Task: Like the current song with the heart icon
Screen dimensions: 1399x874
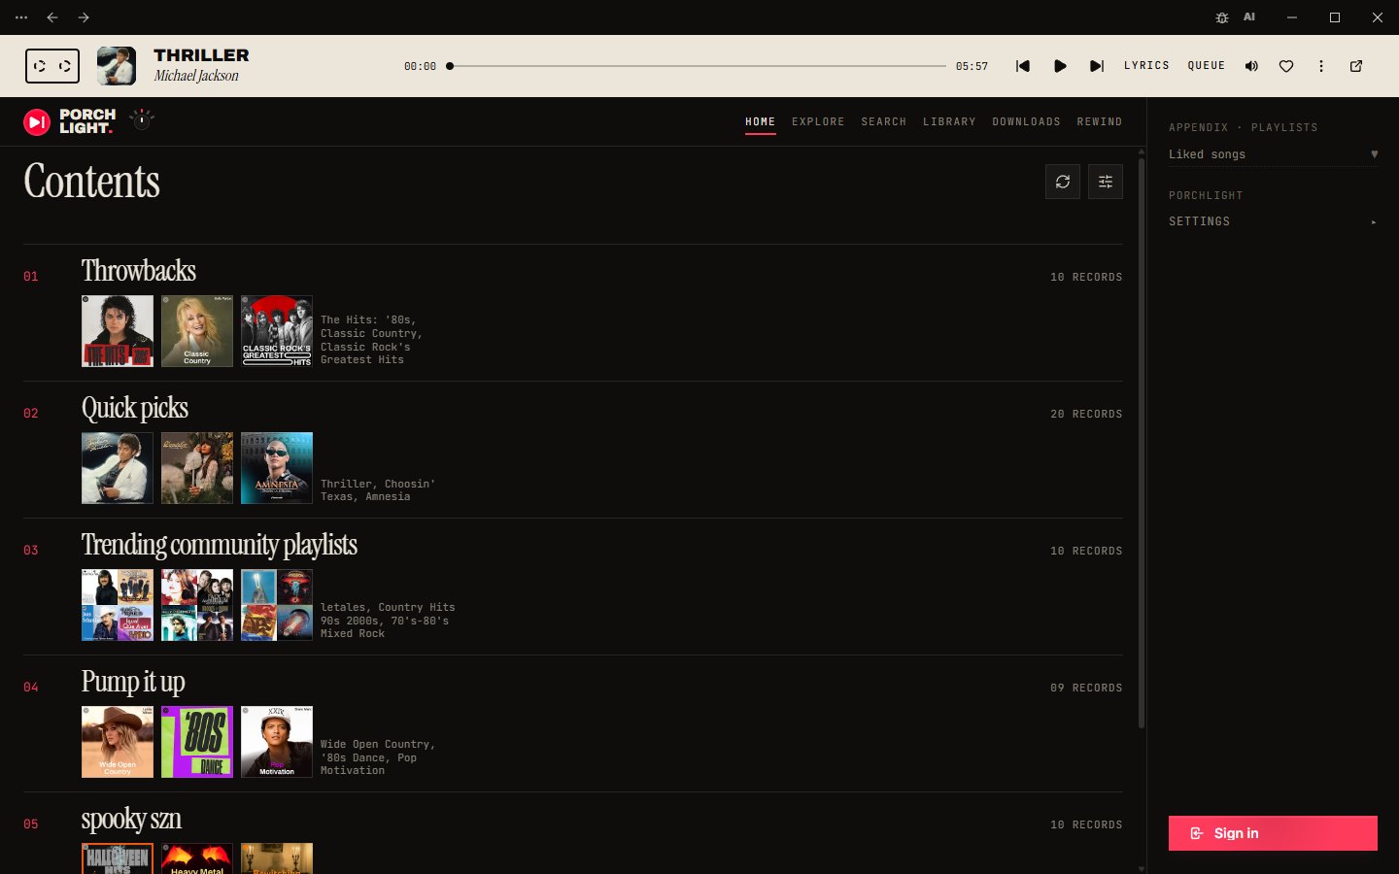Action: pos(1286,66)
